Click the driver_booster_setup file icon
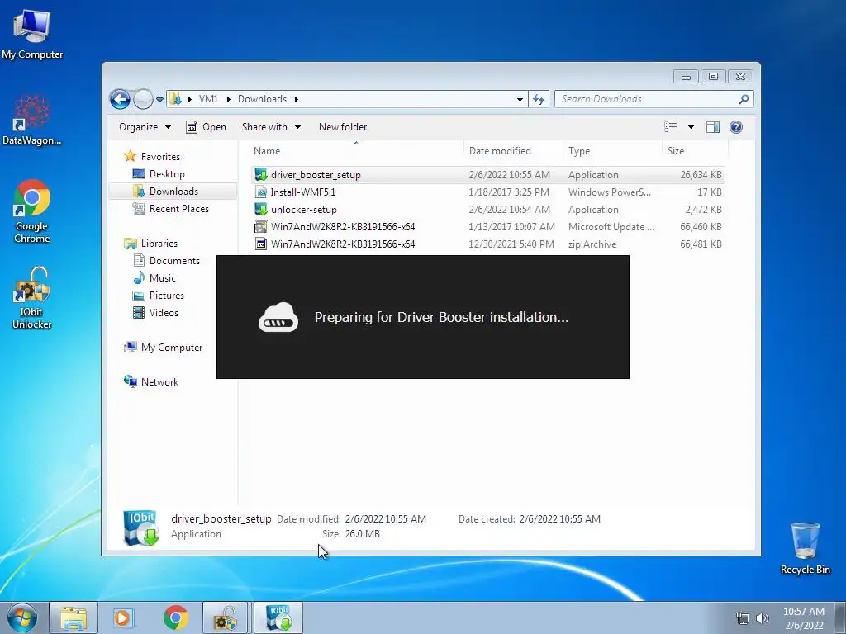This screenshot has height=634, width=846. (x=261, y=175)
